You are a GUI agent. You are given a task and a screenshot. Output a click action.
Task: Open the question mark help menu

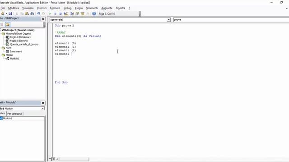tap(129, 8)
